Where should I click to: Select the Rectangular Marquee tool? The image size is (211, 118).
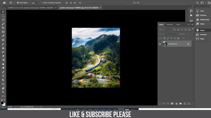3,16
